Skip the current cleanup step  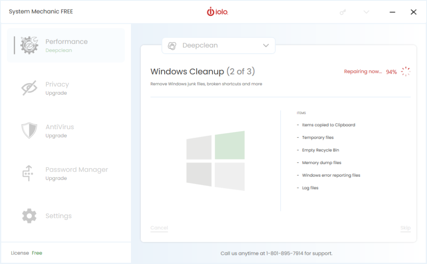tap(405, 228)
